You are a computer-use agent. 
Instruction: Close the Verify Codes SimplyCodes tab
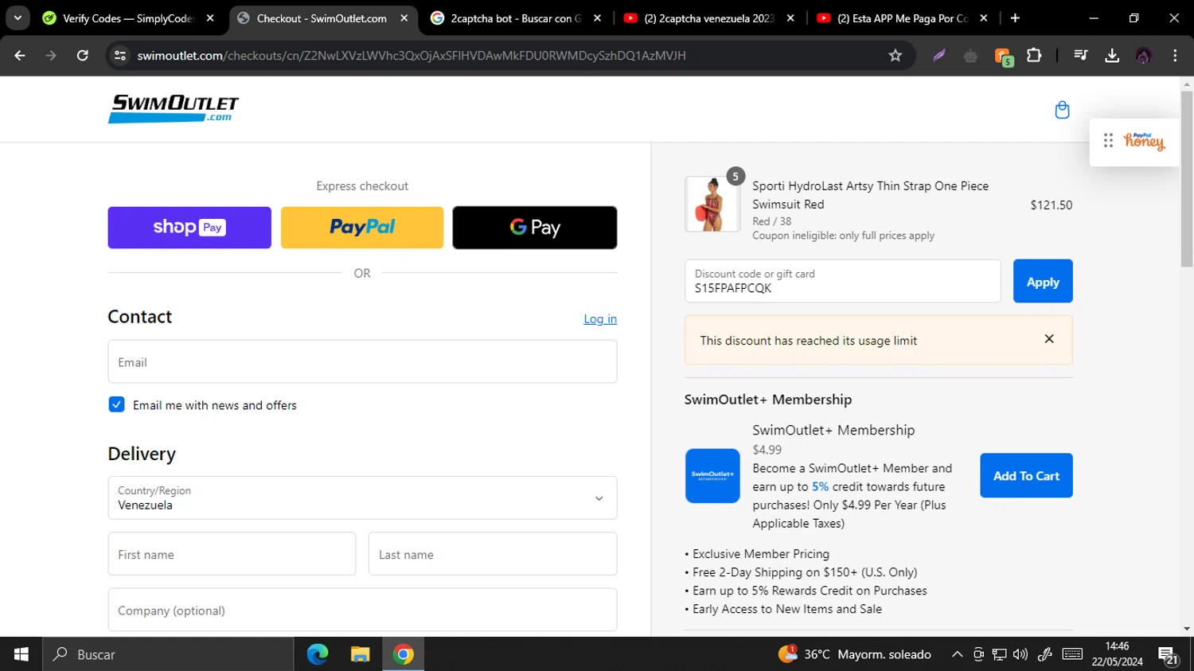point(210,18)
